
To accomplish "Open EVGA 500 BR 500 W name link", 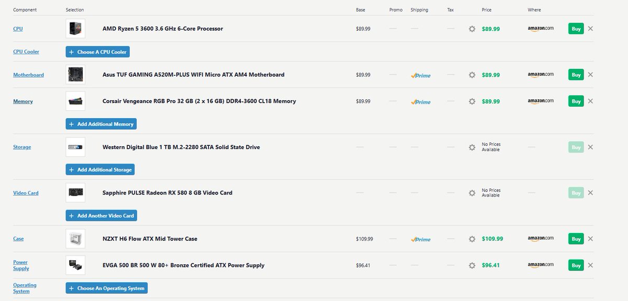I will pyautogui.click(x=184, y=265).
